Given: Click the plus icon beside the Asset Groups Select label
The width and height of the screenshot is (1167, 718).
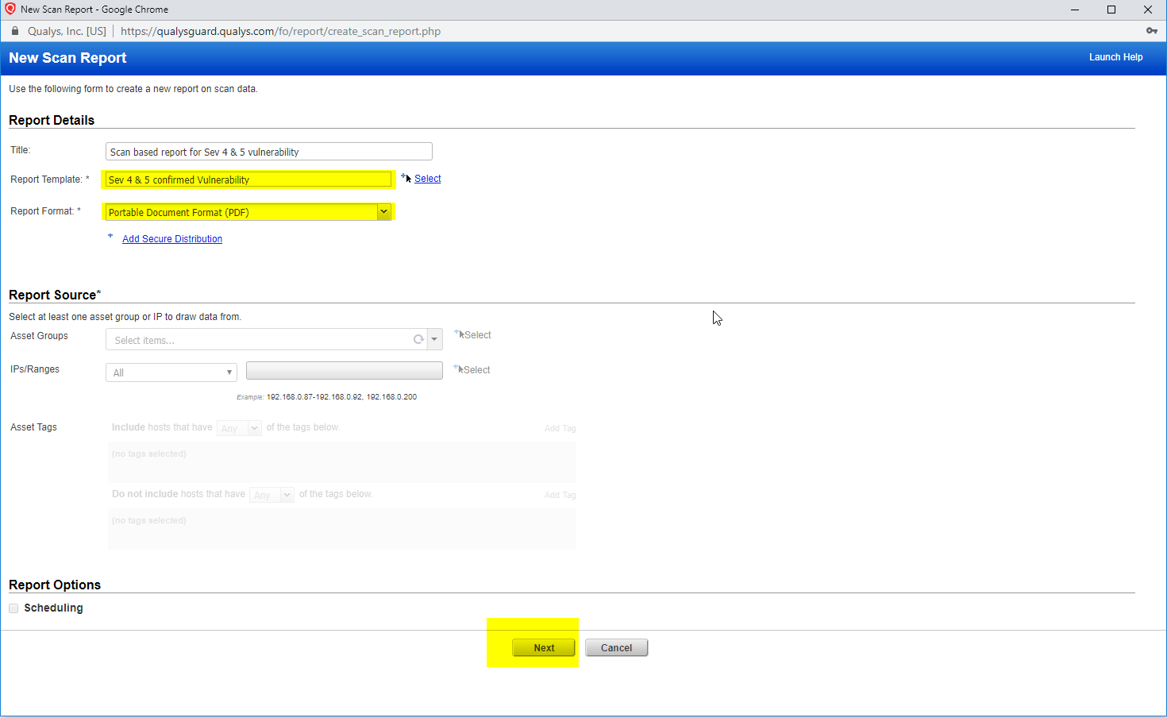Looking at the screenshot, I should pyautogui.click(x=455, y=333).
